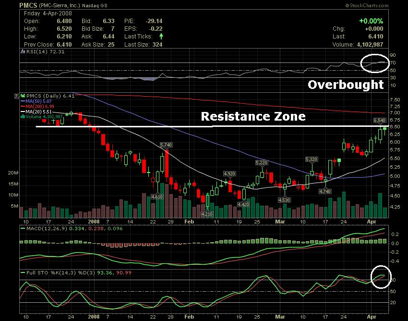Click the green candlestick icon beside PMCS (Daily)
The width and height of the screenshot is (408, 321).
(23, 96)
